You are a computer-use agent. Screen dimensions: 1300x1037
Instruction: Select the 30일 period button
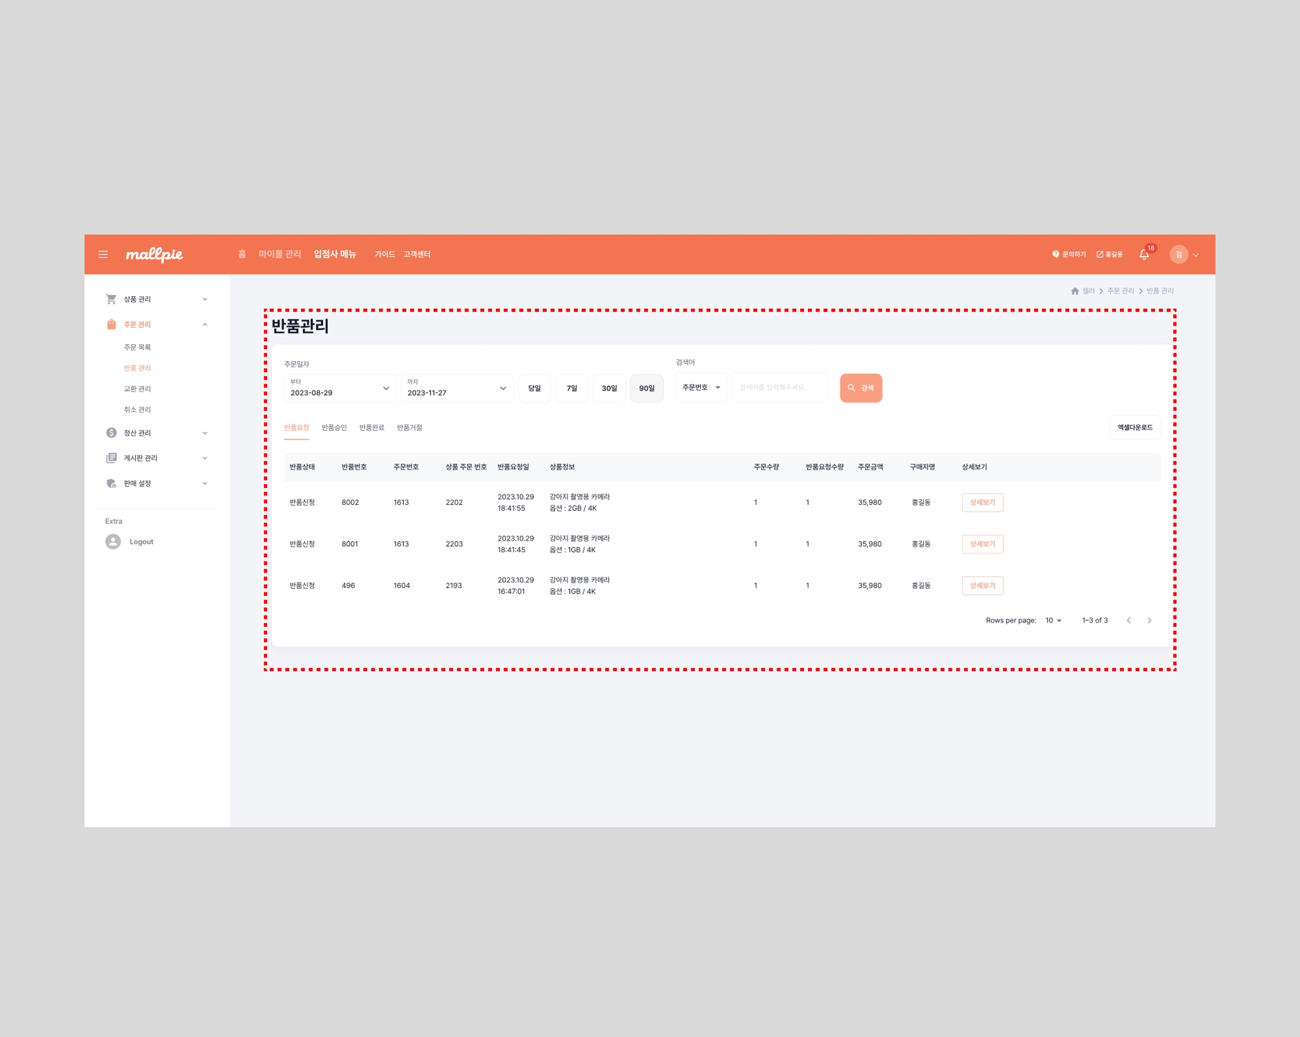609,388
